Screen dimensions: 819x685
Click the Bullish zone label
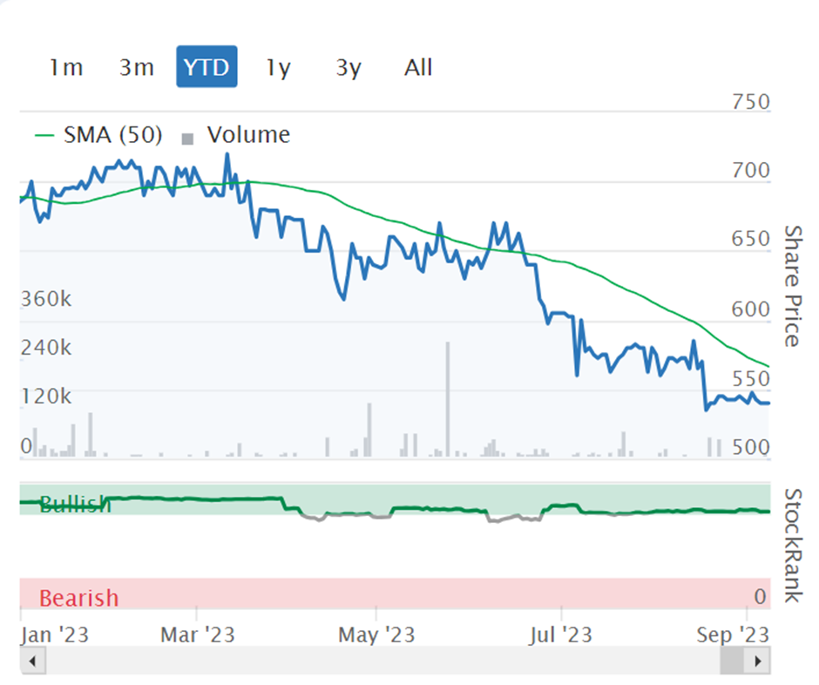pos(75,505)
